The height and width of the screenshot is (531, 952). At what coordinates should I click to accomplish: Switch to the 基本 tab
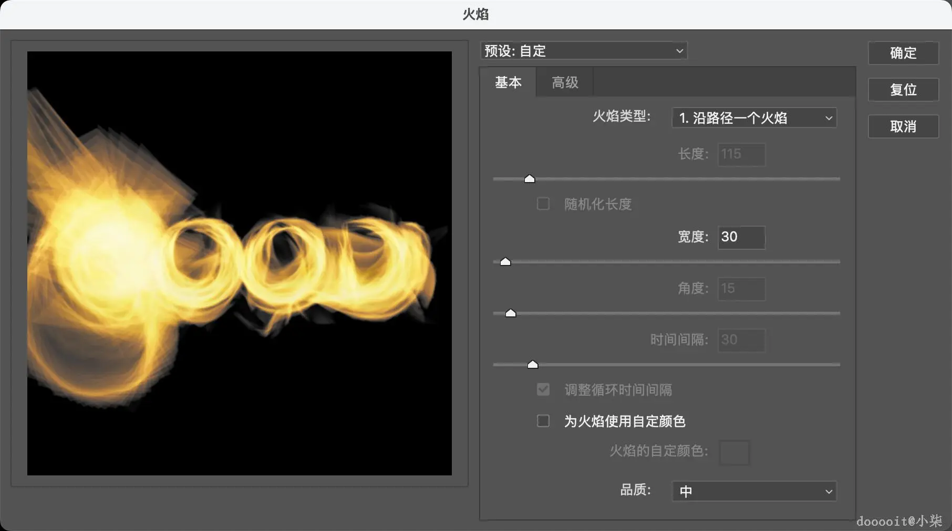pyautogui.click(x=508, y=82)
